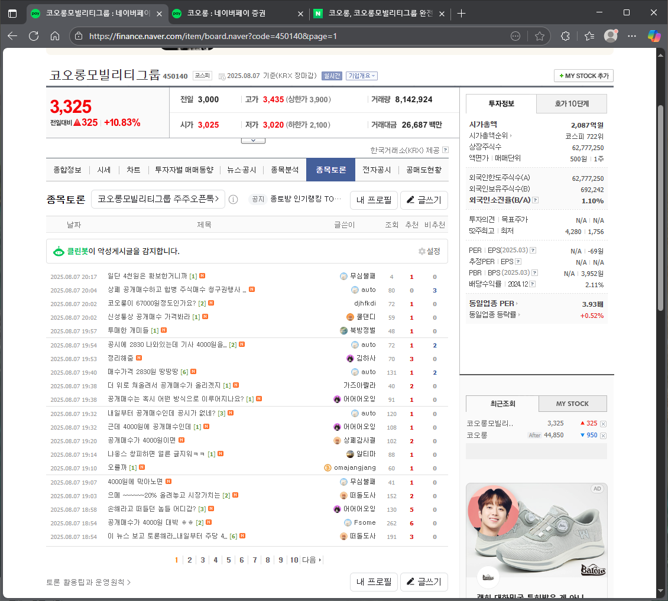Click the browser back arrow

(12, 36)
